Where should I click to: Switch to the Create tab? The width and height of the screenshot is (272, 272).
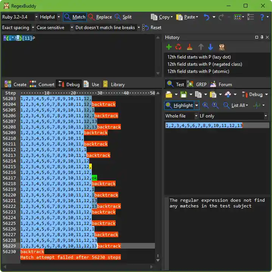click(15, 85)
